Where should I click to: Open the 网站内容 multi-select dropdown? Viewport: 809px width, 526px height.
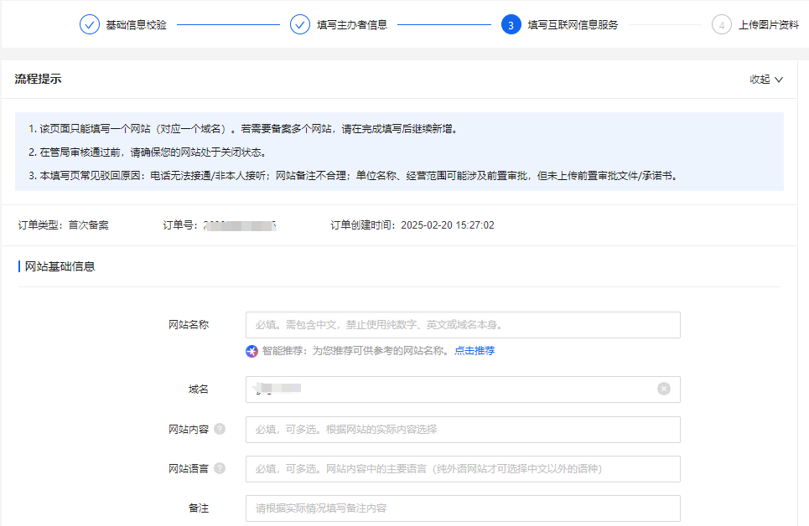click(462, 430)
